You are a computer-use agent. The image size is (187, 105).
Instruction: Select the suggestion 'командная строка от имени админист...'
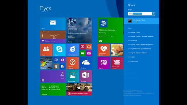141,45
